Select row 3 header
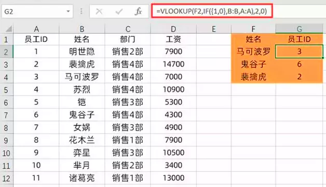The height and width of the screenshot is (187, 326). pos(6,64)
